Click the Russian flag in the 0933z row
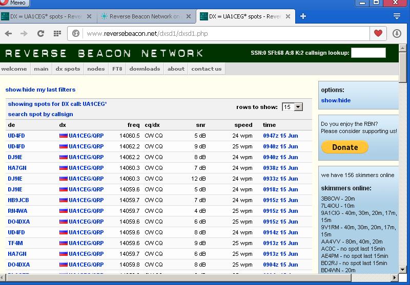The height and width of the screenshot is (285, 410). [63, 179]
